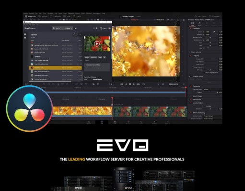
Task: Collapse the ShareBrowser preview pane
Action: pos(81,34)
